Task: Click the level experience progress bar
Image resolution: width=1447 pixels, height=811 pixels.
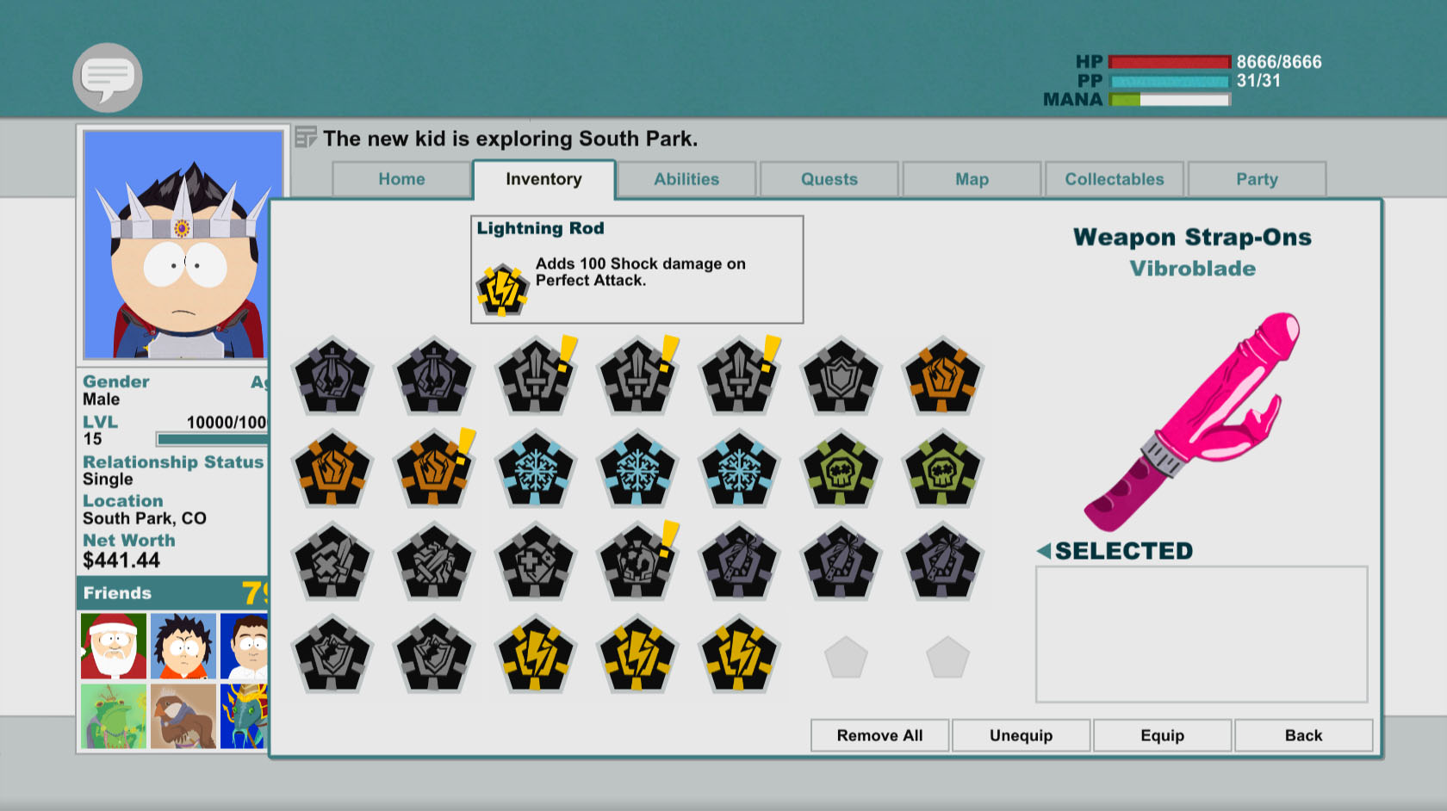Action: (212, 439)
